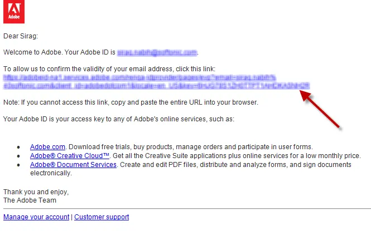Click the second line of the confirmation URL

coord(156,86)
